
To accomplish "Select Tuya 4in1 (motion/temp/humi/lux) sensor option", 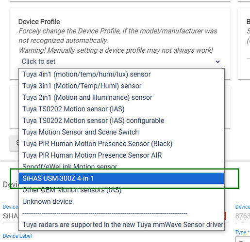I will 121,75.
